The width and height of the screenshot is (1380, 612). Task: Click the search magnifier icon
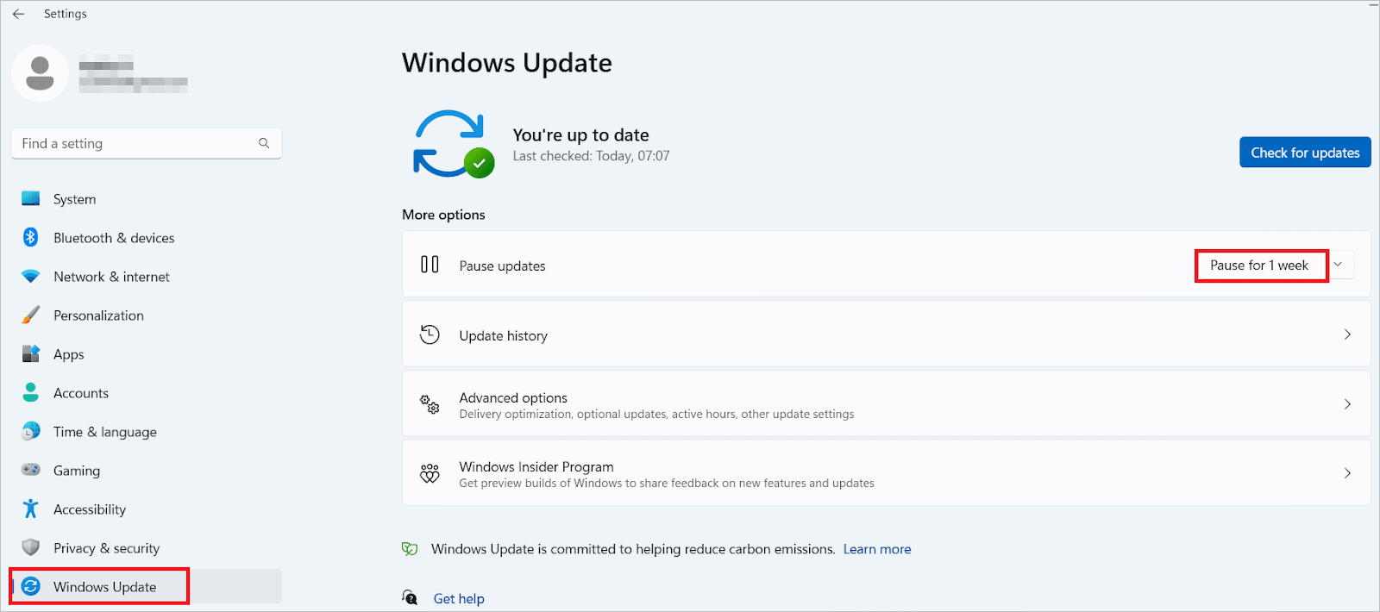pos(264,143)
